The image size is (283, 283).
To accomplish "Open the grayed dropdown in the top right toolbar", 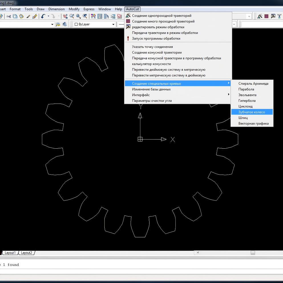I will tap(249, 17).
